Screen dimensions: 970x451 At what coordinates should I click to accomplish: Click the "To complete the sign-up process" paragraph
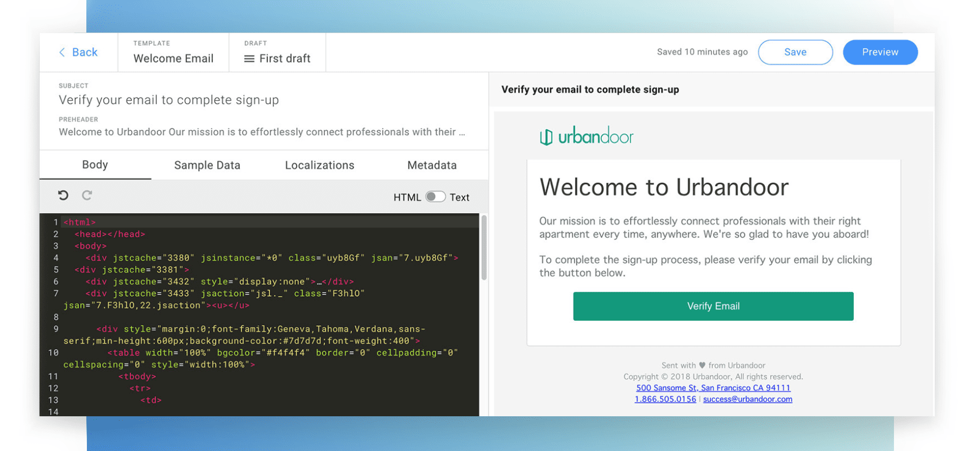click(x=706, y=266)
